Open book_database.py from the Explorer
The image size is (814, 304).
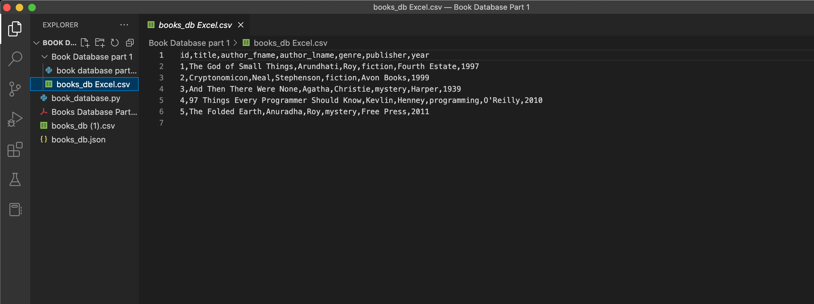84,98
